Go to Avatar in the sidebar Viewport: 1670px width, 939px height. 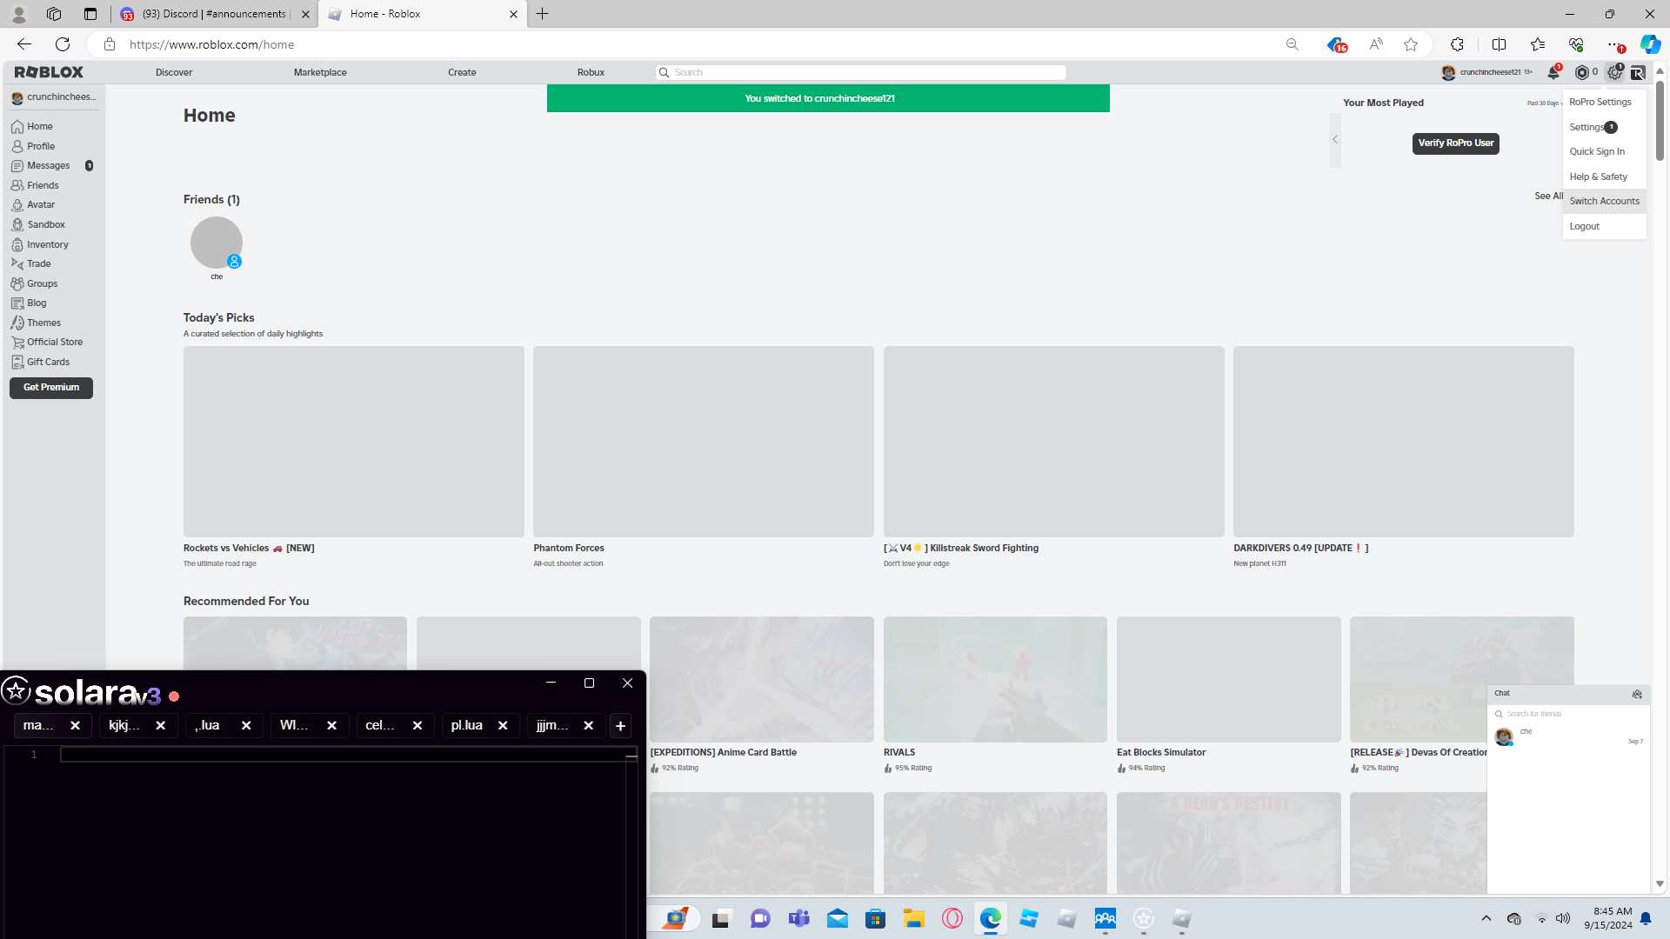(41, 204)
